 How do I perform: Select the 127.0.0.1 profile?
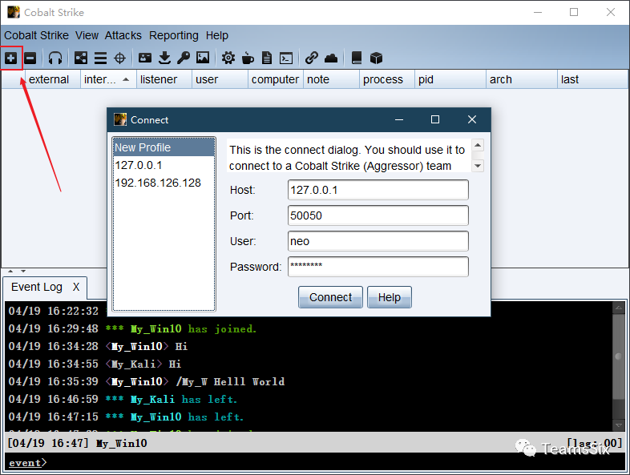[164, 165]
